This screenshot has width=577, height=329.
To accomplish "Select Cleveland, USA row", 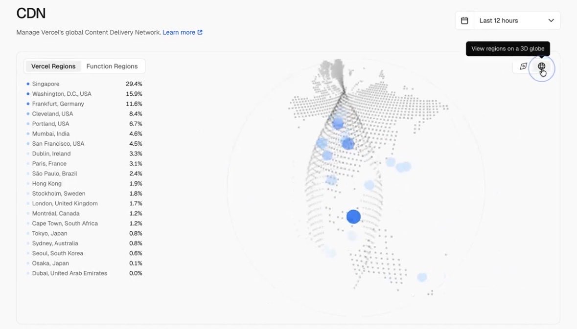I will pos(84,113).
